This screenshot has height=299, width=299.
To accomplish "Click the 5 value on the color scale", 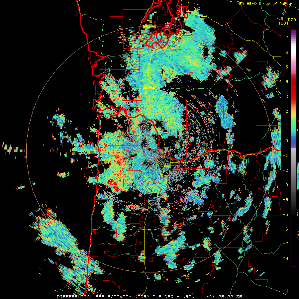I will [x=287, y=67].
